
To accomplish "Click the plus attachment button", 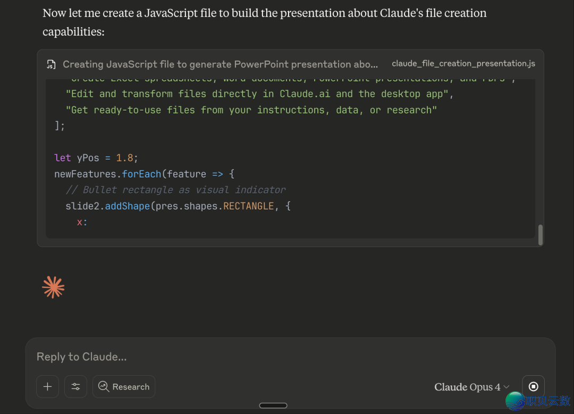I will [48, 386].
